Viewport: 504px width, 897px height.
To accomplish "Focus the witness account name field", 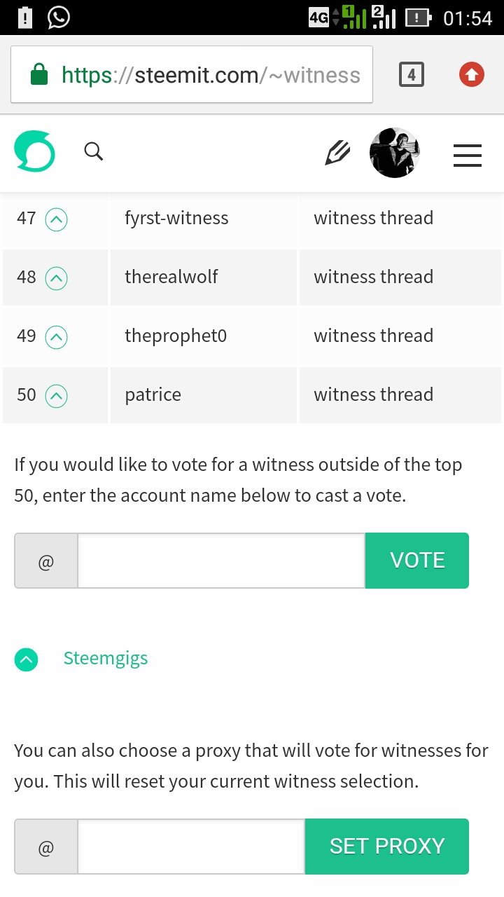I will [221, 561].
